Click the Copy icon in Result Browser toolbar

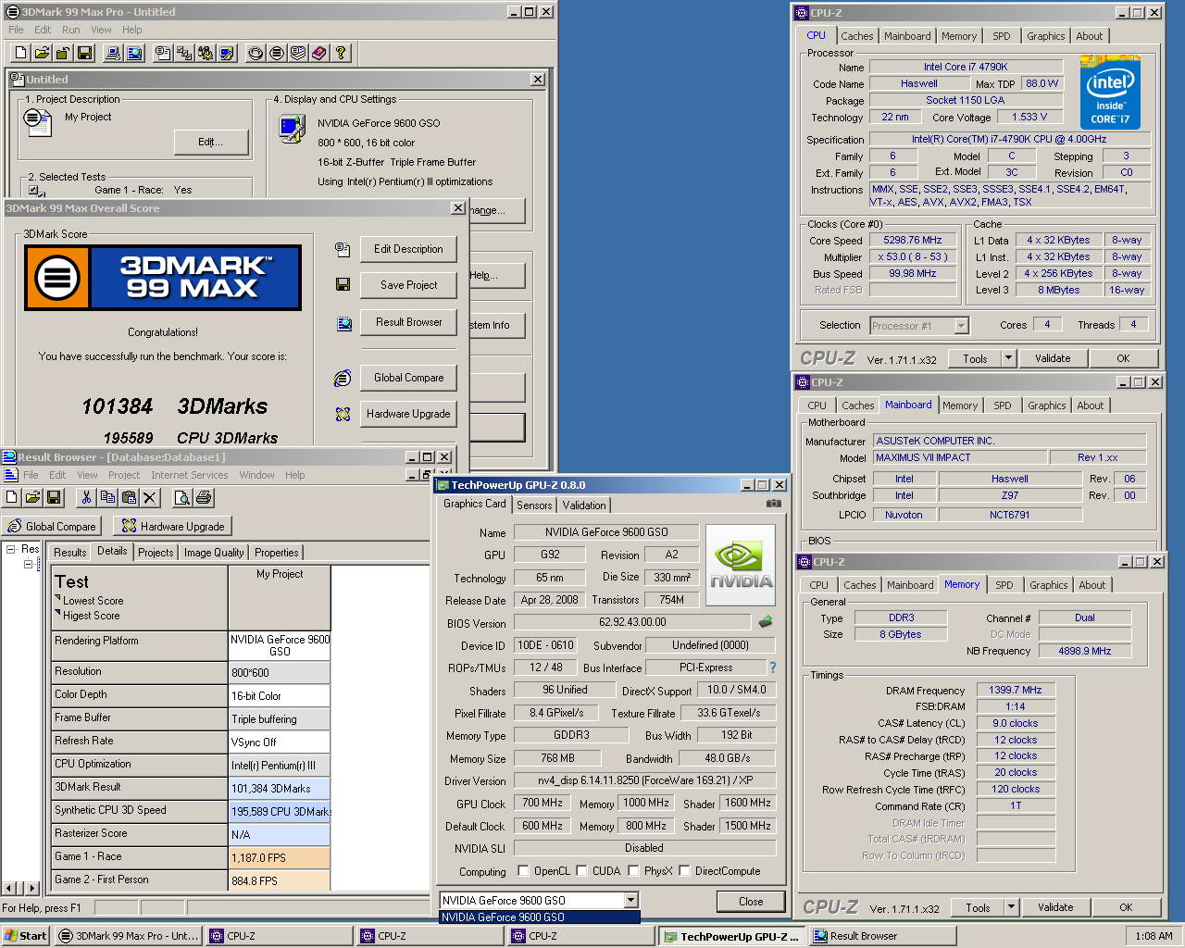pos(107,497)
